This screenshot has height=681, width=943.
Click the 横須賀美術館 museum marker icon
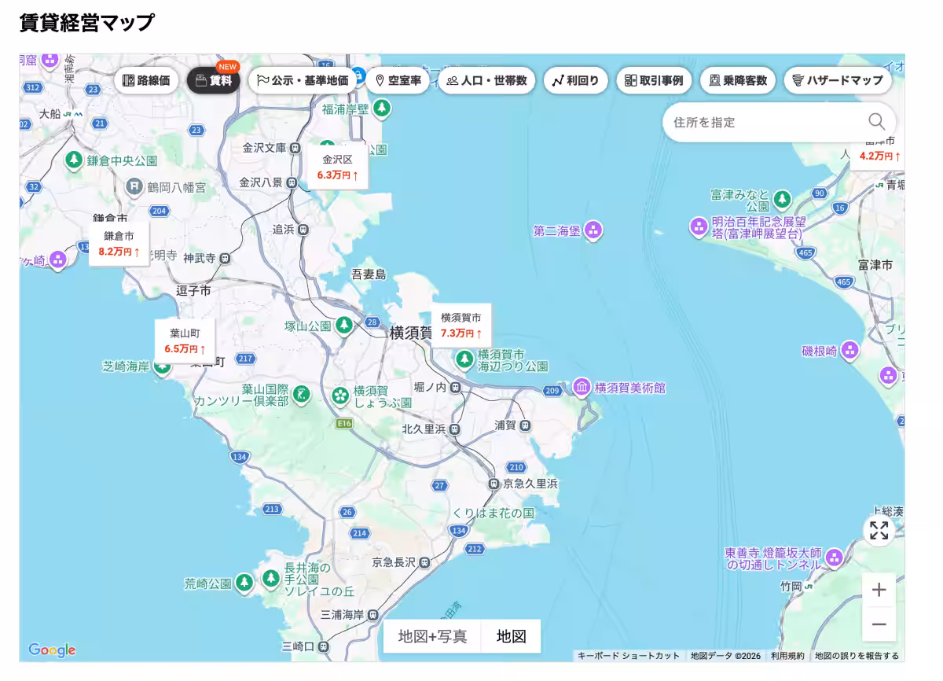coord(582,387)
